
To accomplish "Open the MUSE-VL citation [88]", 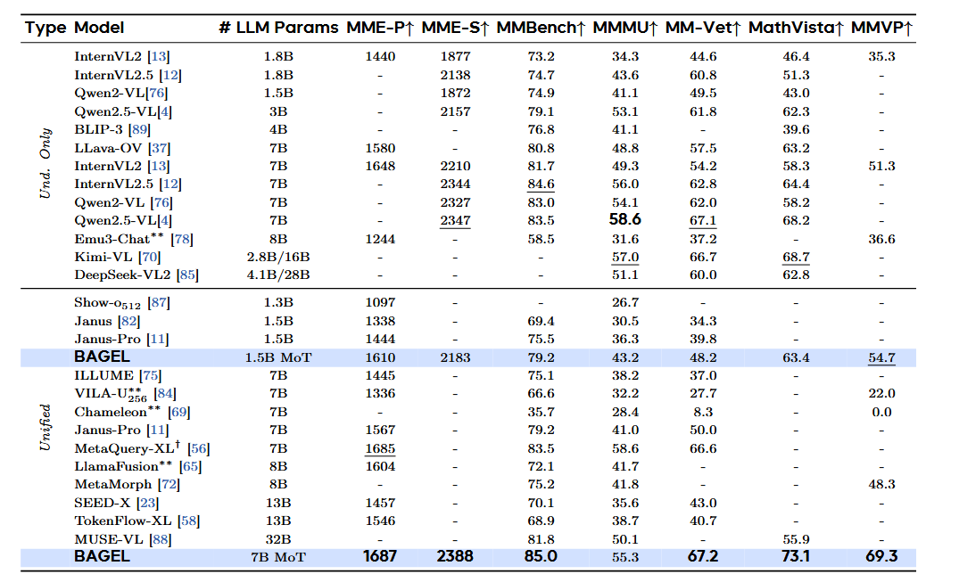I will [161, 539].
